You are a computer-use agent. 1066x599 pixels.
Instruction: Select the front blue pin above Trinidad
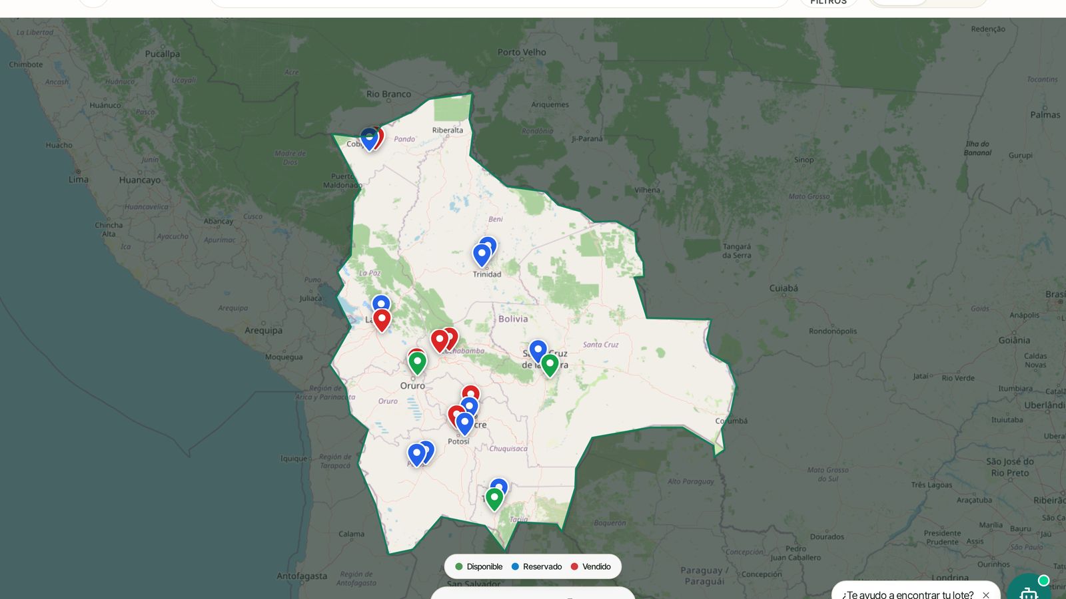click(482, 256)
